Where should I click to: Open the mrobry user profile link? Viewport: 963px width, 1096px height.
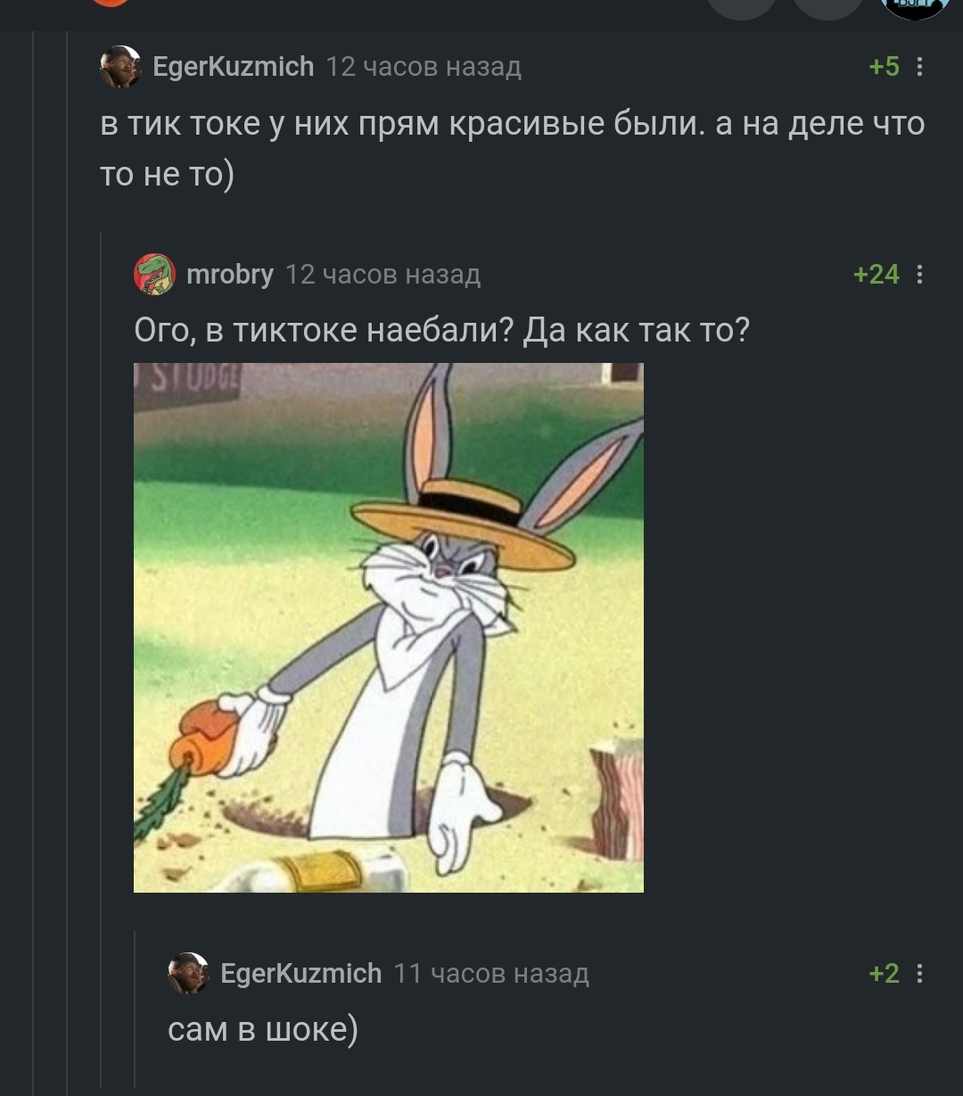(230, 274)
